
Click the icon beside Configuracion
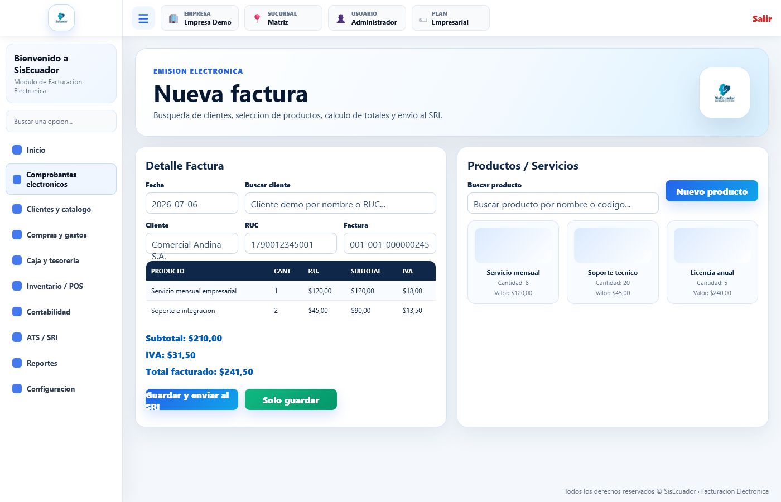pyautogui.click(x=17, y=389)
